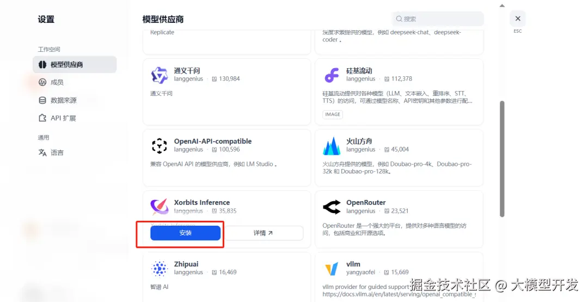Click the 硅基流动 logo icon
The height and width of the screenshot is (302, 588).
332,75
